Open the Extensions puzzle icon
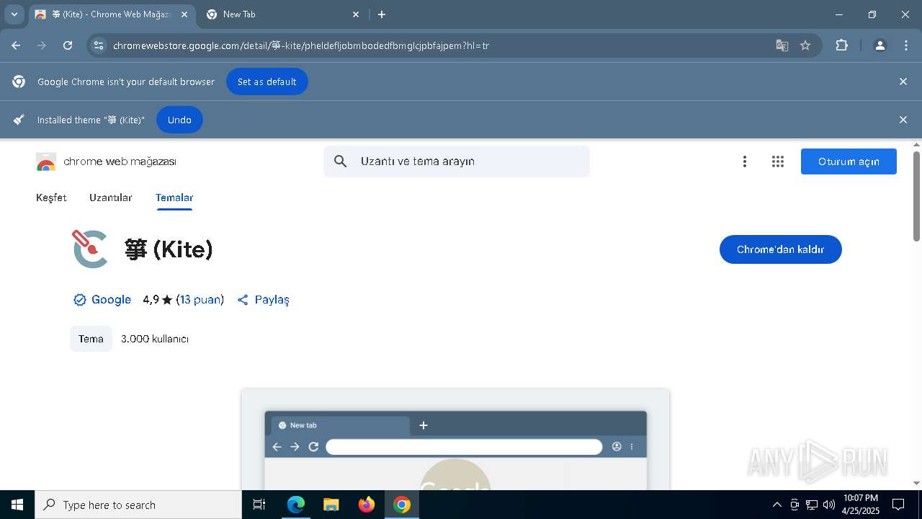922x519 pixels. click(x=841, y=45)
